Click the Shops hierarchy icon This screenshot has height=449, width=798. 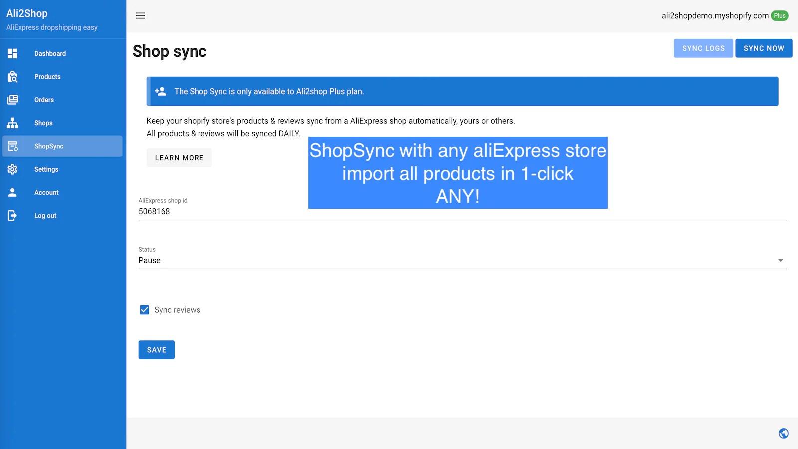coord(12,123)
